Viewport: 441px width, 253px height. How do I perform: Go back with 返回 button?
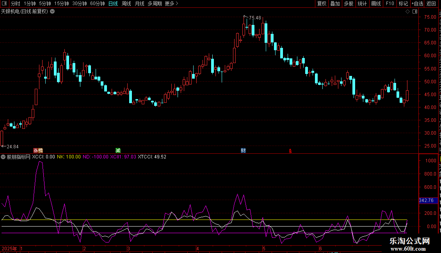[431, 4]
